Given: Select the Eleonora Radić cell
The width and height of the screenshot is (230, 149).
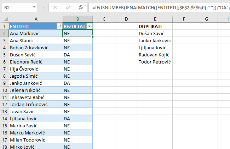Looking at the screenshot, I should [35, 62].
